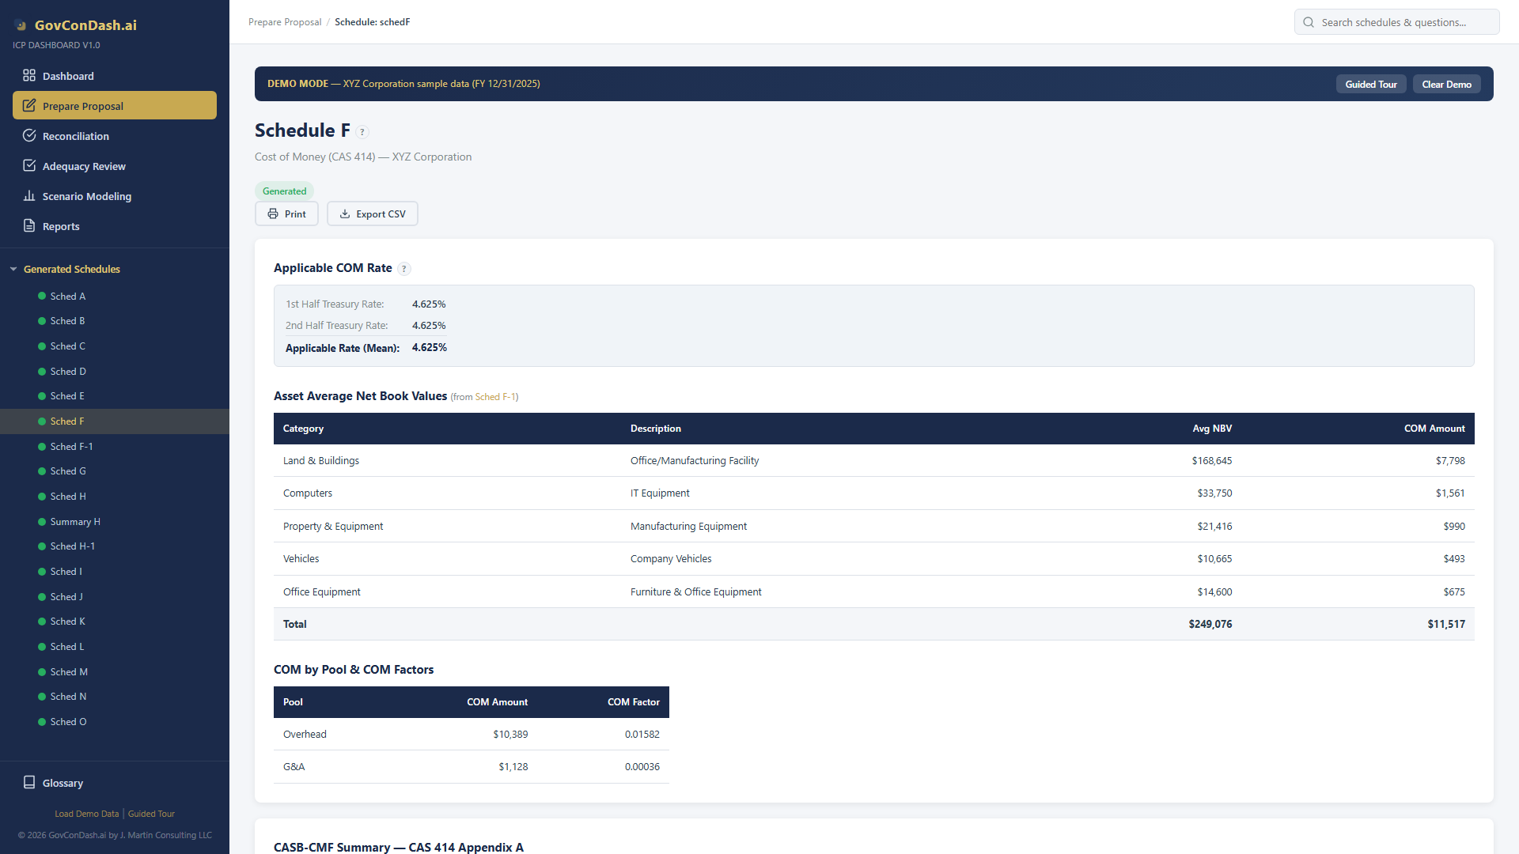Screen dimensions: 1519x854
Task: Focus the search schedules input field
Action: pos(1404,22)
